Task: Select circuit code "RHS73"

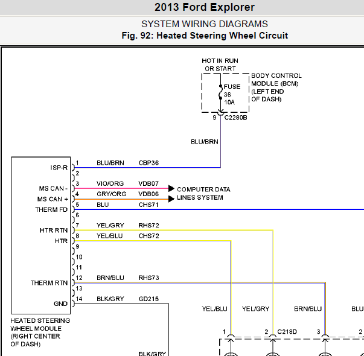Action: point(148,278)
